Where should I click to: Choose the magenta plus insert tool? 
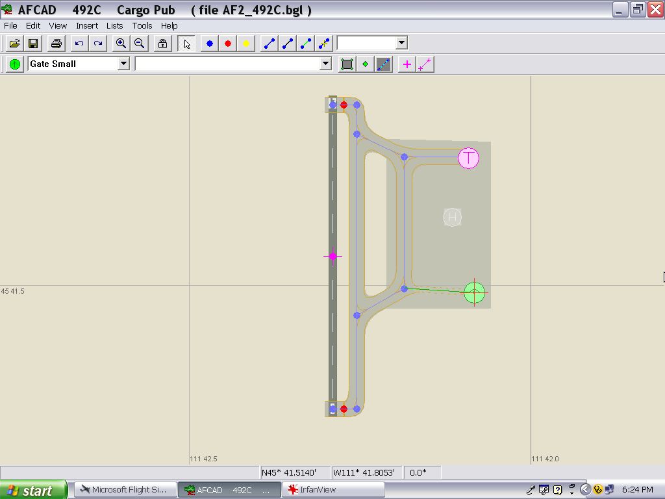coord(407,64)
